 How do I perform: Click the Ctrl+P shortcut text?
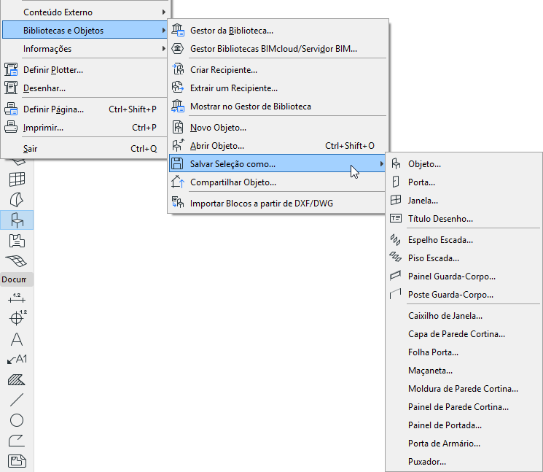coord(144,127)
